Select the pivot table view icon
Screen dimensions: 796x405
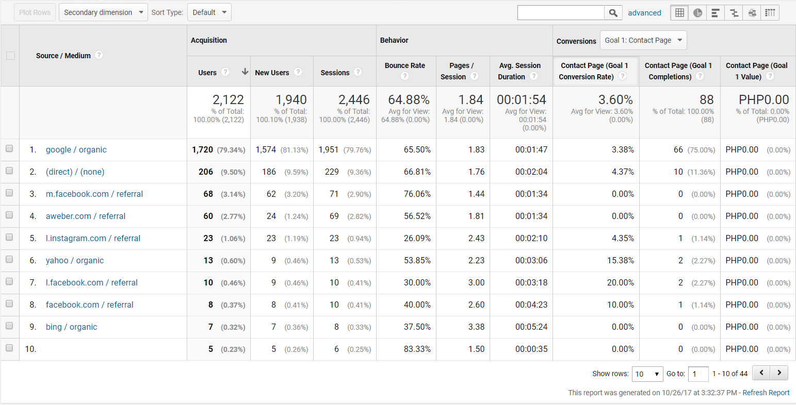tap(770, 13)
